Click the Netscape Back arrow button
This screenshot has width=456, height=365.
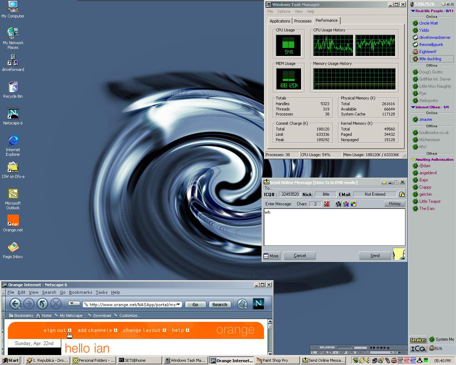(x=15, y=304)
